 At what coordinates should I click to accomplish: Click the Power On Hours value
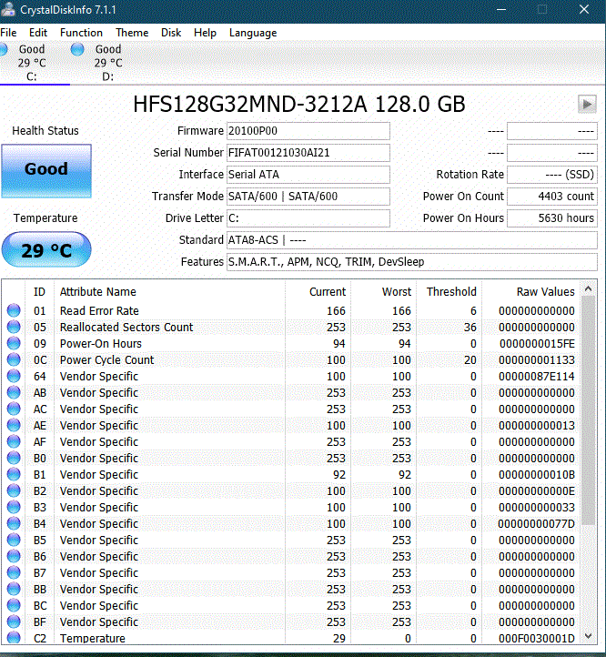(x=552, y=217)
